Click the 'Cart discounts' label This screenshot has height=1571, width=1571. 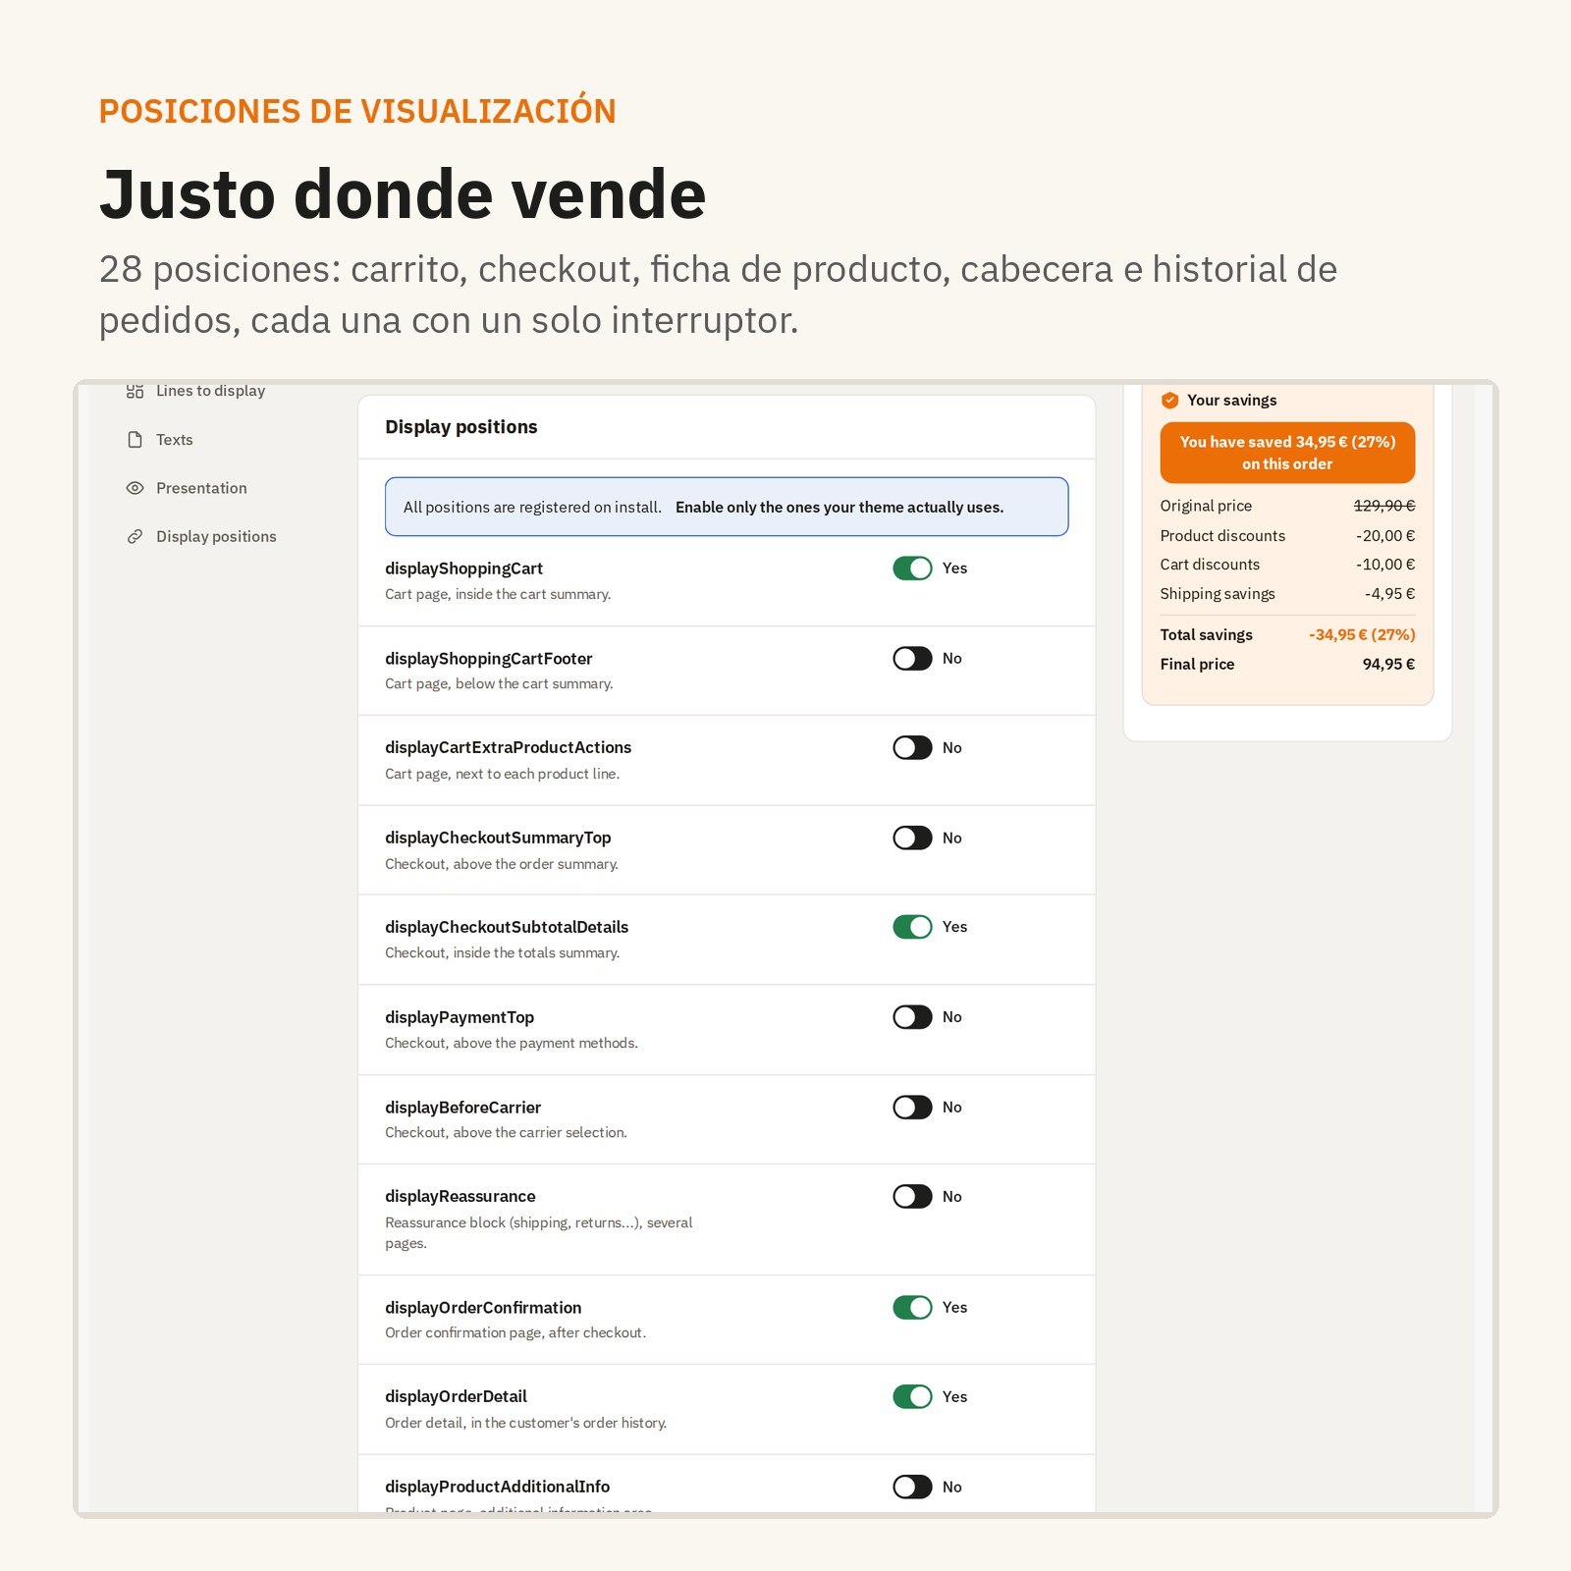point(1210,565)
